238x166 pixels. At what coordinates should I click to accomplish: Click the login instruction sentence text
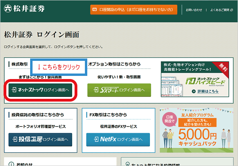click(53, 47)
